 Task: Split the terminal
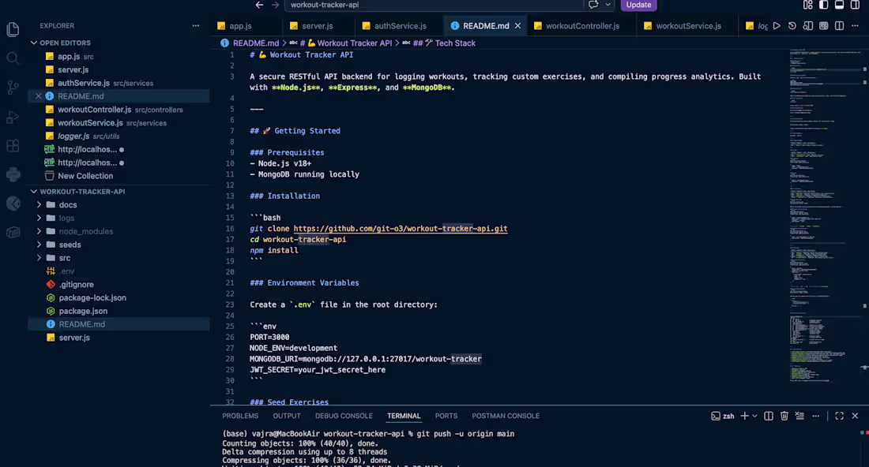point(769,416)
